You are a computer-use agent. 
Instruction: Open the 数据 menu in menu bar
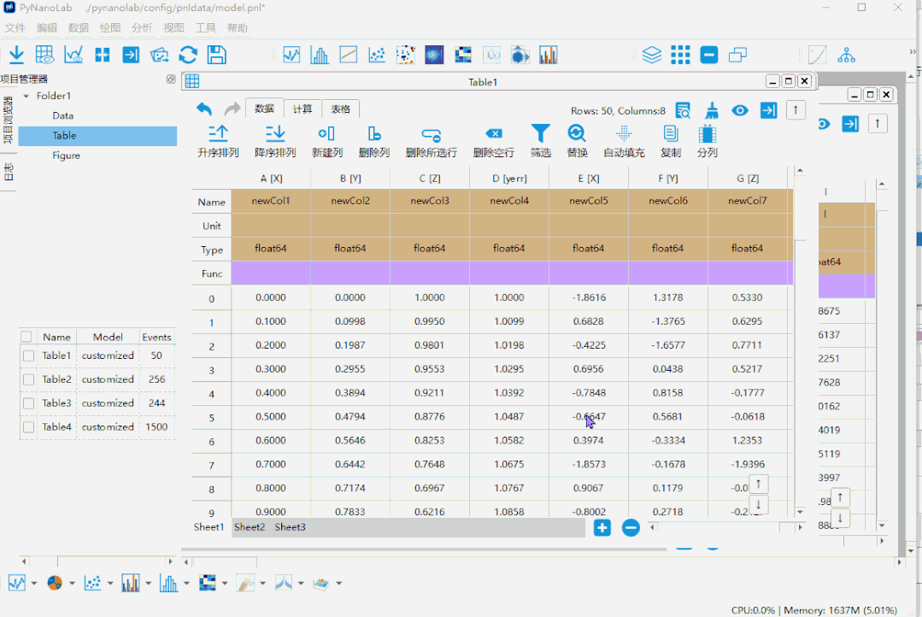coord(79,27)
